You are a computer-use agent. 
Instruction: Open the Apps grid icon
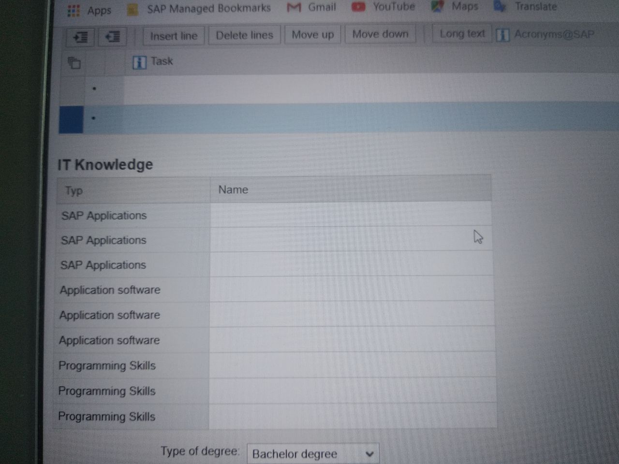pyautogui.click(x=74, y=11)
